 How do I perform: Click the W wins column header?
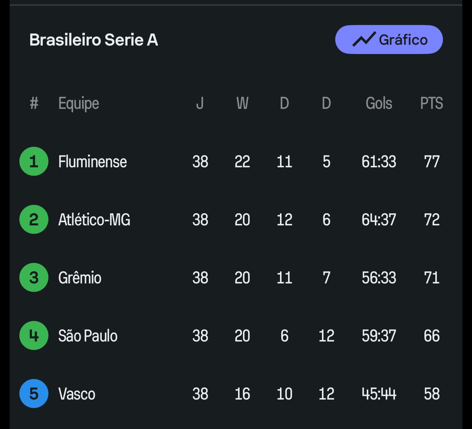tap(242, 103)
